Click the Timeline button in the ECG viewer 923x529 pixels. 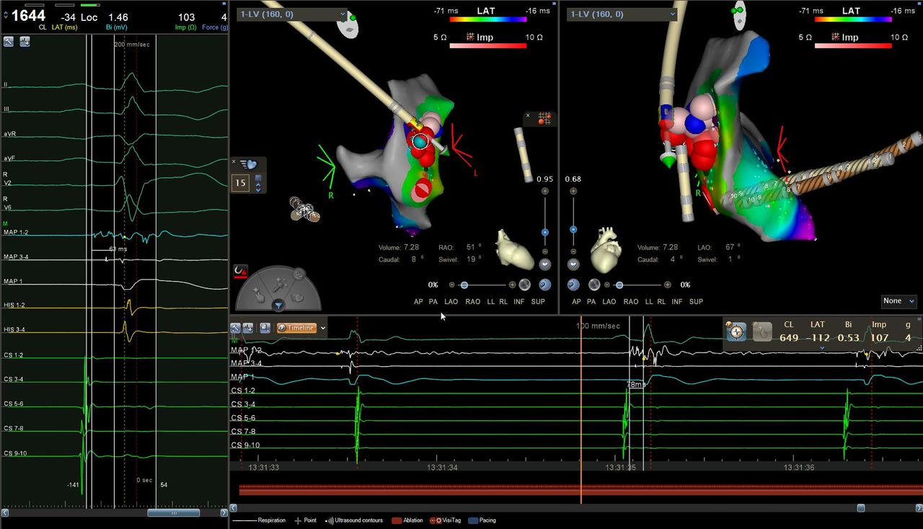(296, 328)
